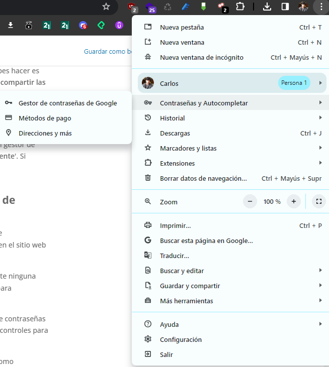Click the green down-arrow extension icon
Image resolution: width=329 pixels, height=367 pixels.
click(x=203, y=7)
